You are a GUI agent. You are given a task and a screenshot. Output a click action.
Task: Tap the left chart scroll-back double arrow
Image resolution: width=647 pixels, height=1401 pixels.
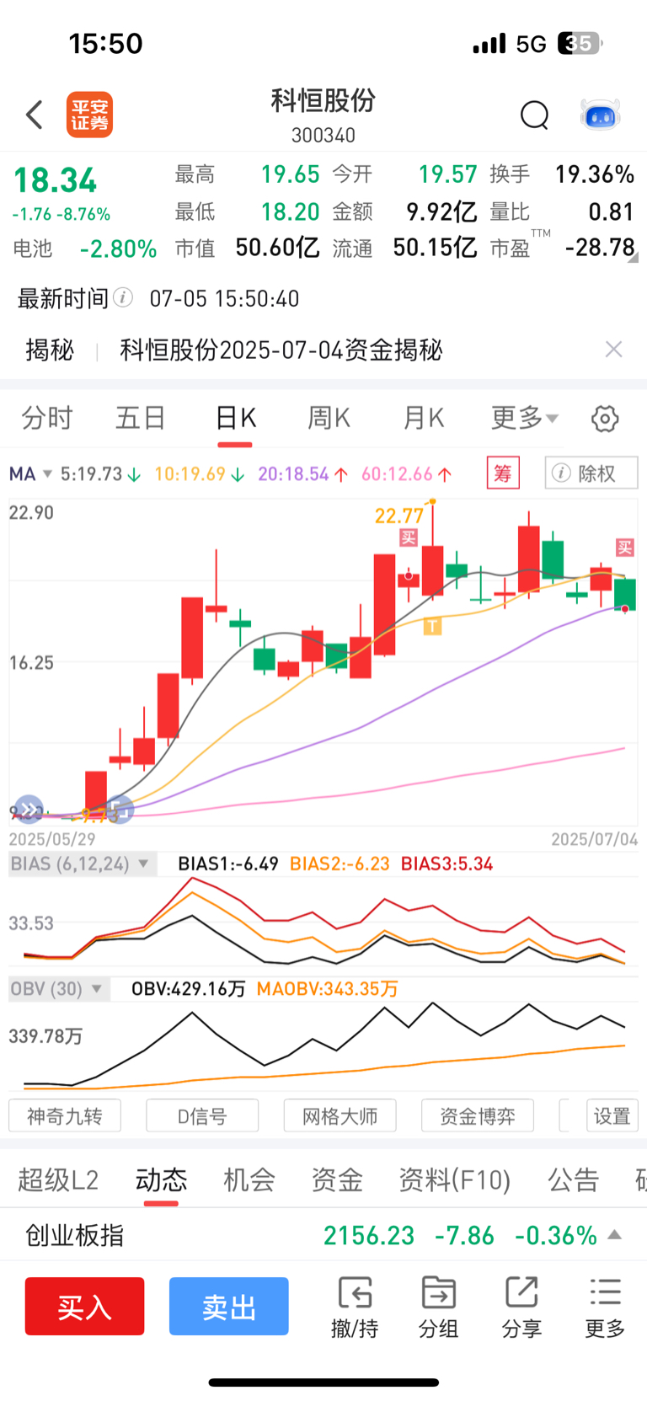tap(29, 810)
